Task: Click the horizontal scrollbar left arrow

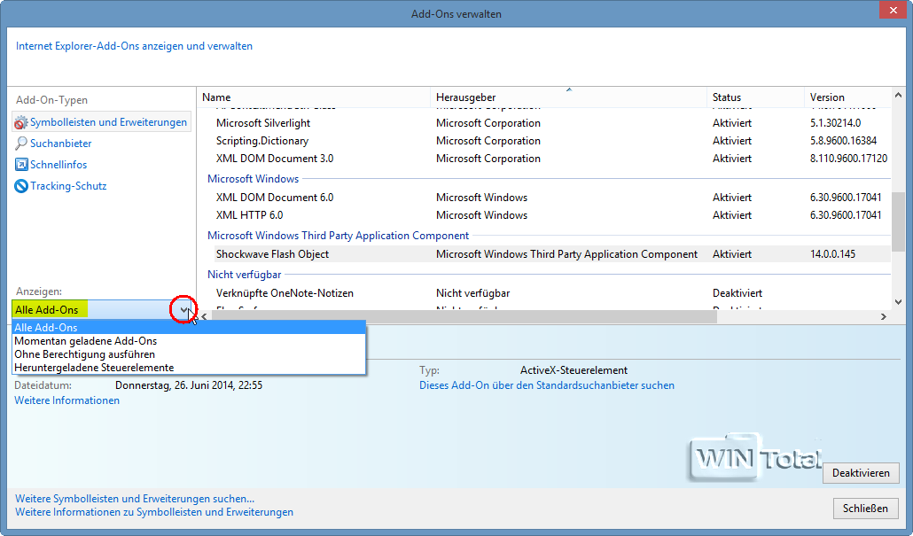Action: click(204, 316)
